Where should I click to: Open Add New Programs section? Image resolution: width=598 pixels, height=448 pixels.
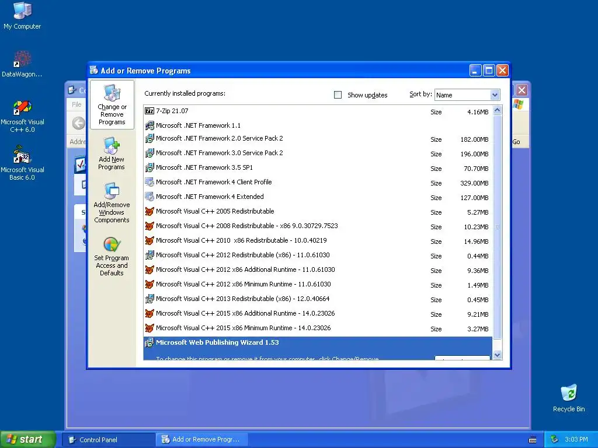pyautogui.click(x=112, y=153)
